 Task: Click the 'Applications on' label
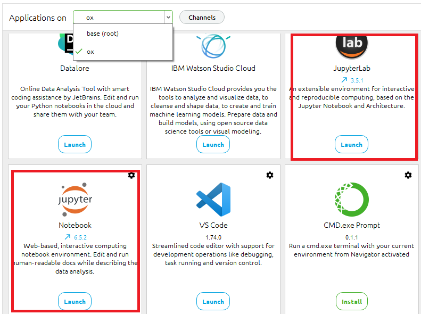[38, 18]
